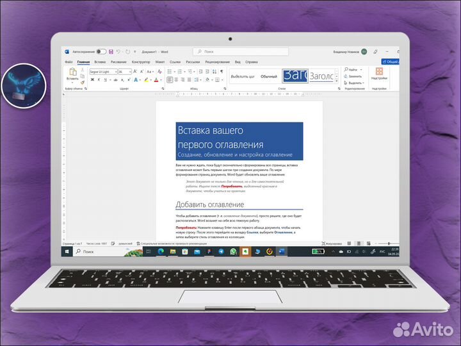The image size is (461, 346).
Task: Click the Increase Indent icon
Action: [x=207, y=72]
